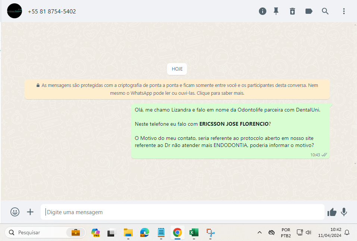Open the volume control speaker icon
The image size is (357, 241).
pos(309,232)
